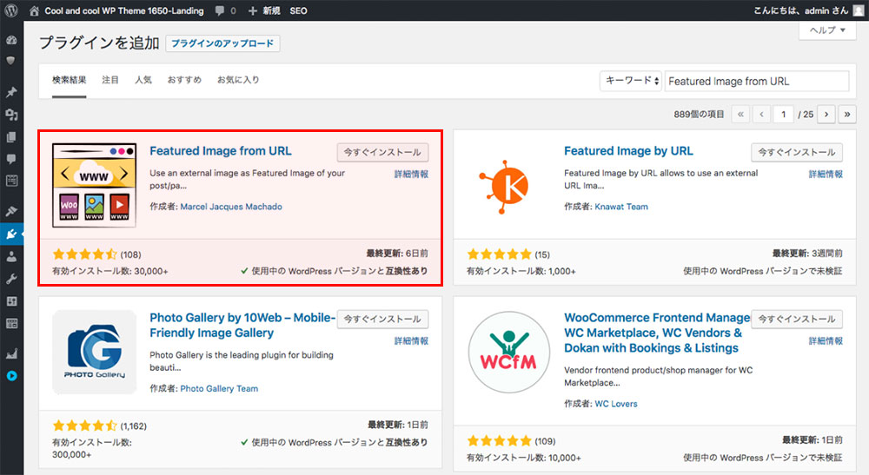Open Settings sliders icon in sidebar
This screenshot has height=475, width=869.
click(11, 301)
